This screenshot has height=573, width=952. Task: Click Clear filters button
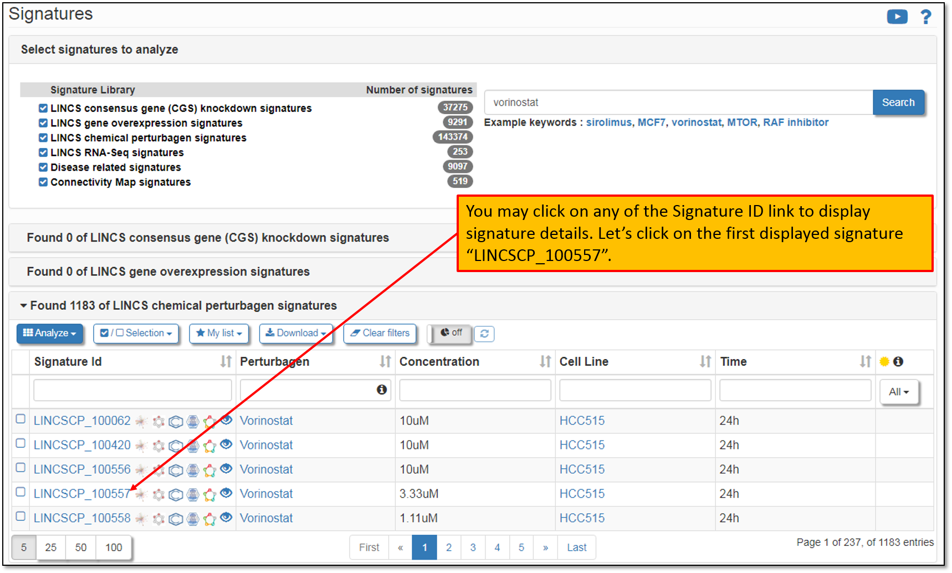click(380, 333)
